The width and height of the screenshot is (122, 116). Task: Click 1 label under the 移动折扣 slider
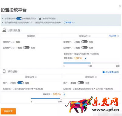click(x=32, y=101)
